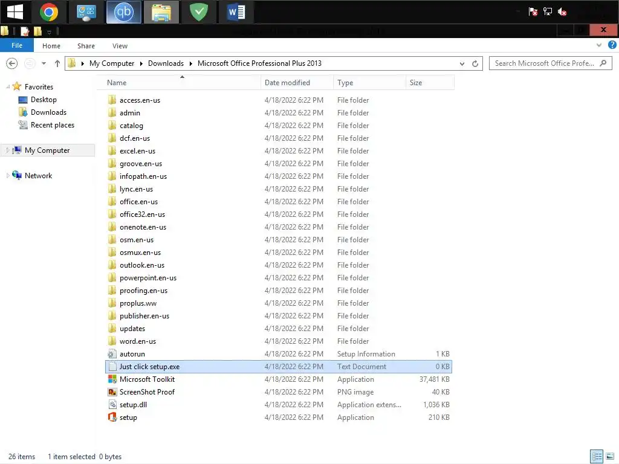619x464 pixels.
Task: Click the Help question mark icon
Action: pos(612,45)
